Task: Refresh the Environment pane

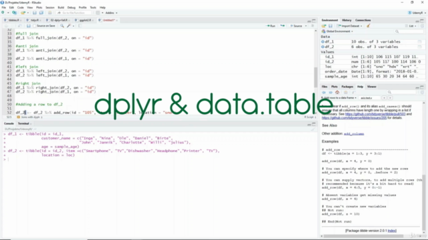Action: [422, 26]
